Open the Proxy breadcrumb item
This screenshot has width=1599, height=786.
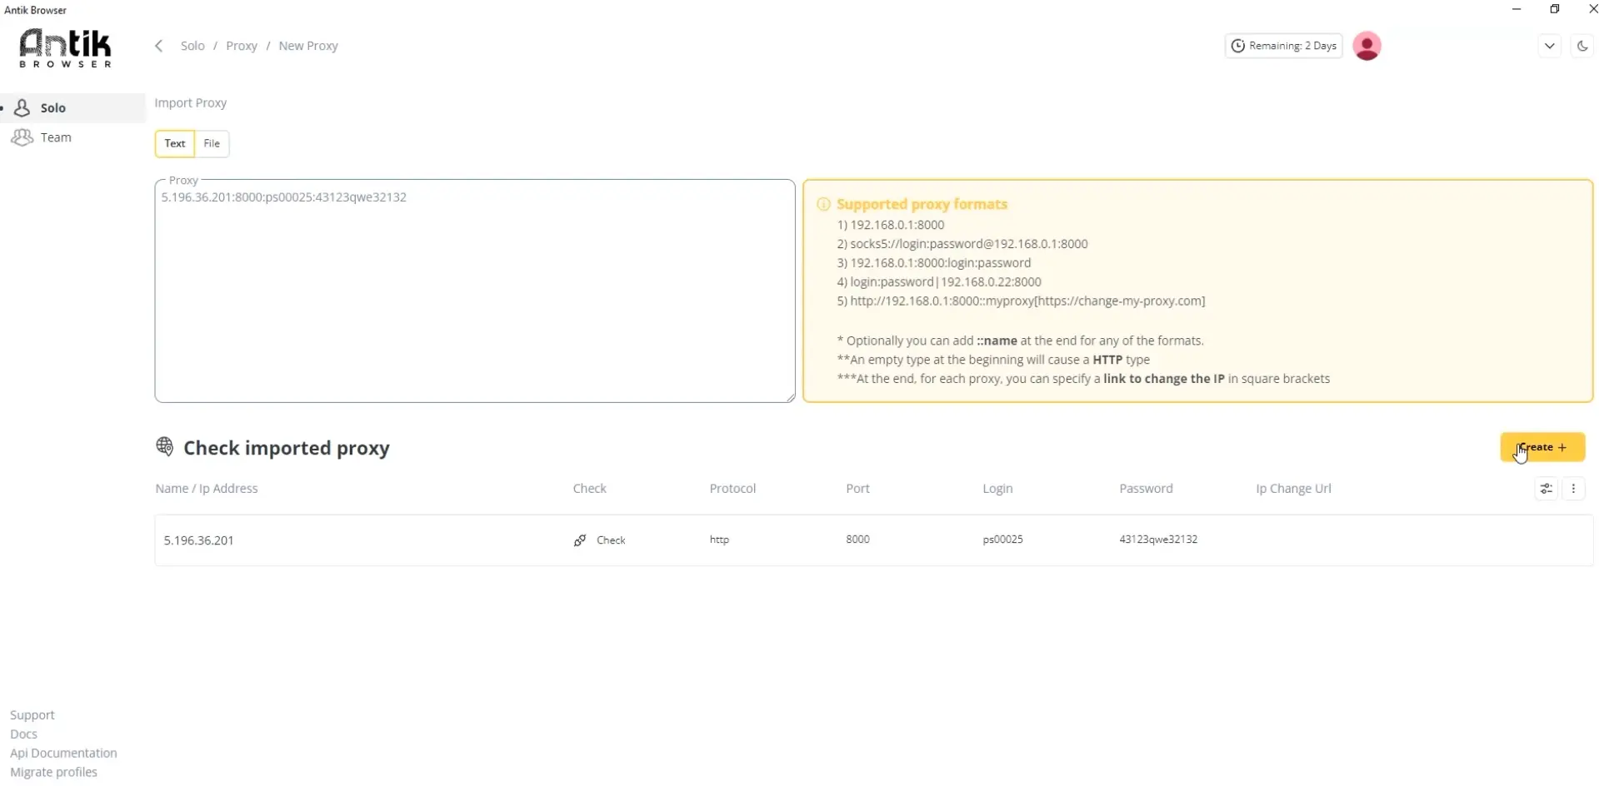coord(242,46)
